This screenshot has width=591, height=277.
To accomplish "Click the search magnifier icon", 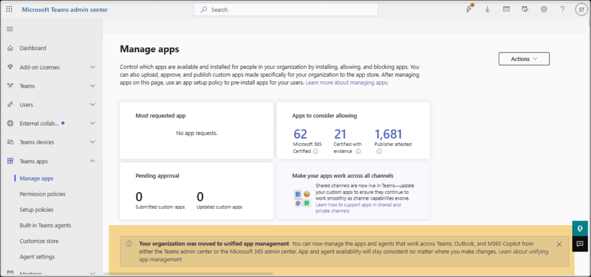I will (x=204, y=9).
